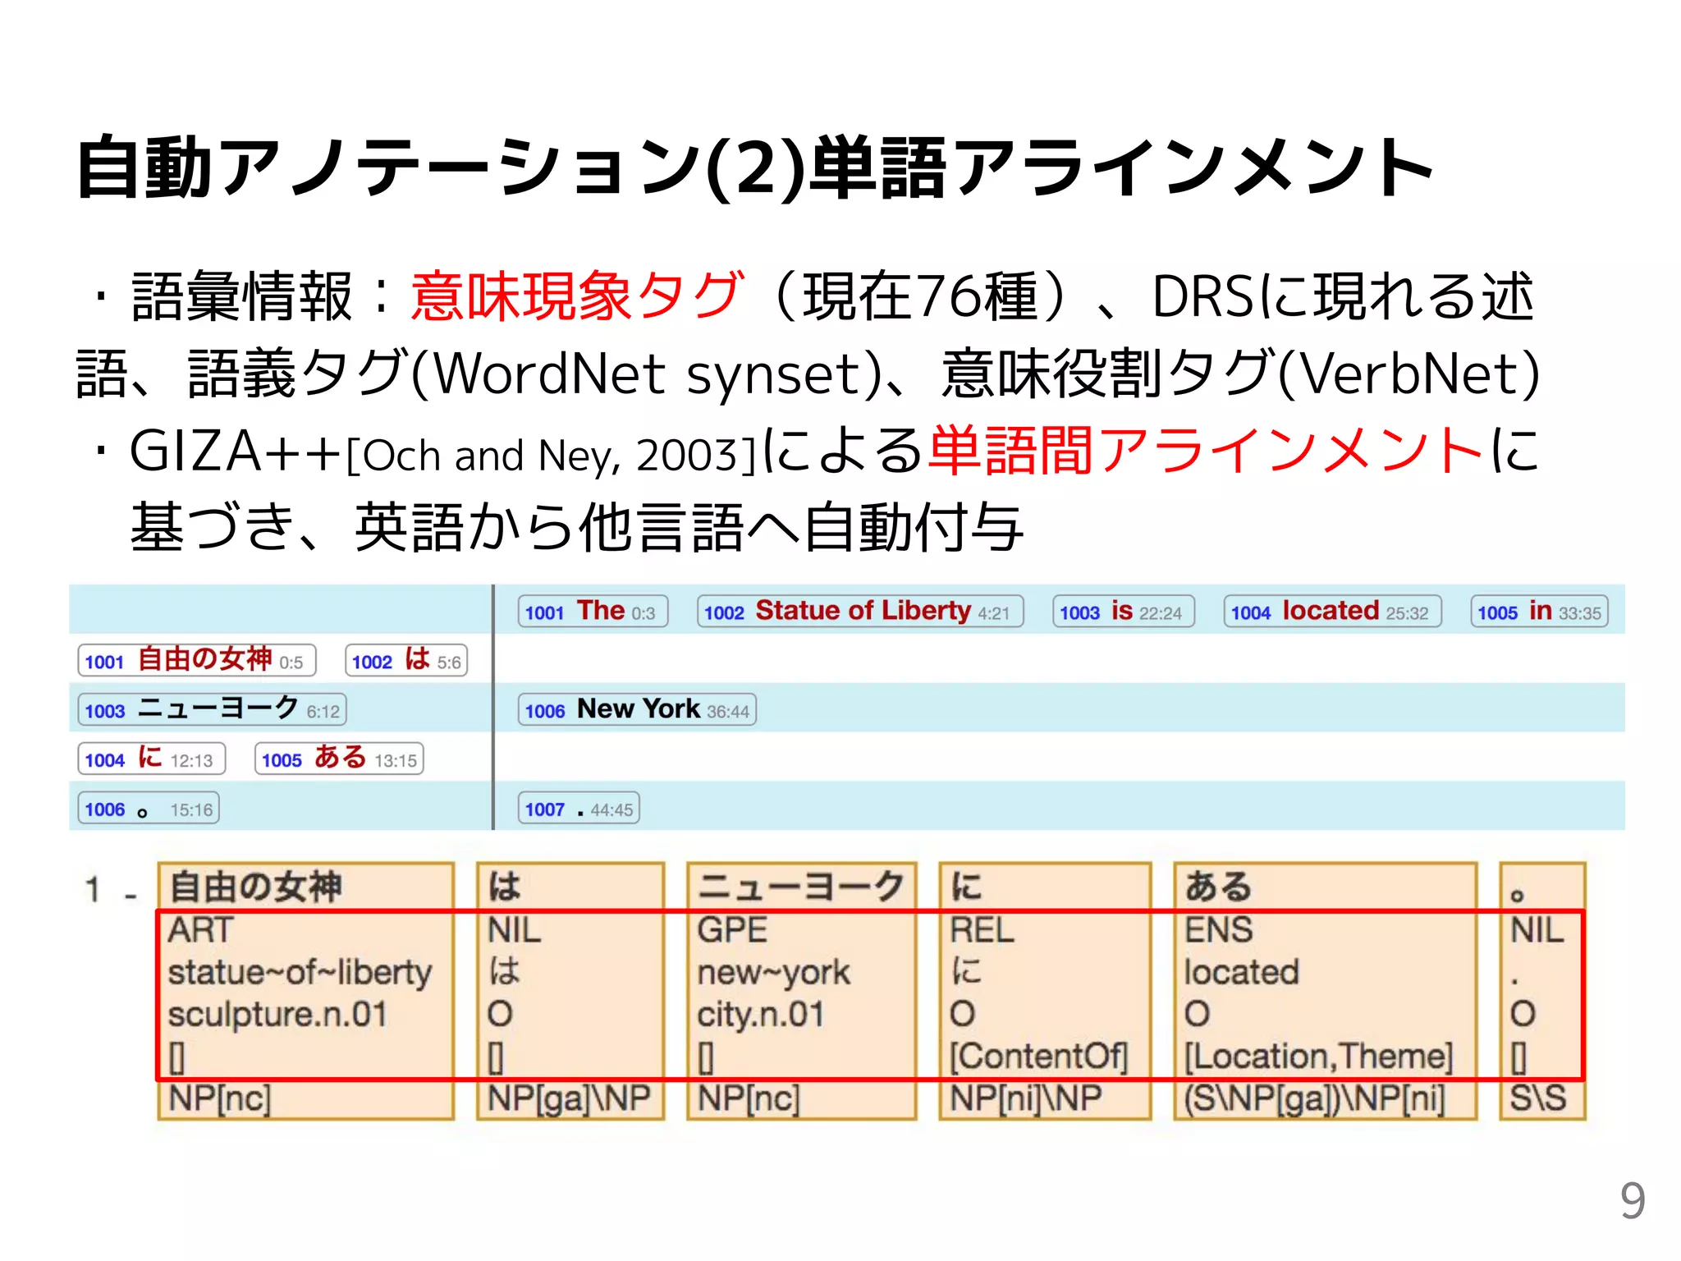Click the 'city.n.01' synset tag

760,1015
